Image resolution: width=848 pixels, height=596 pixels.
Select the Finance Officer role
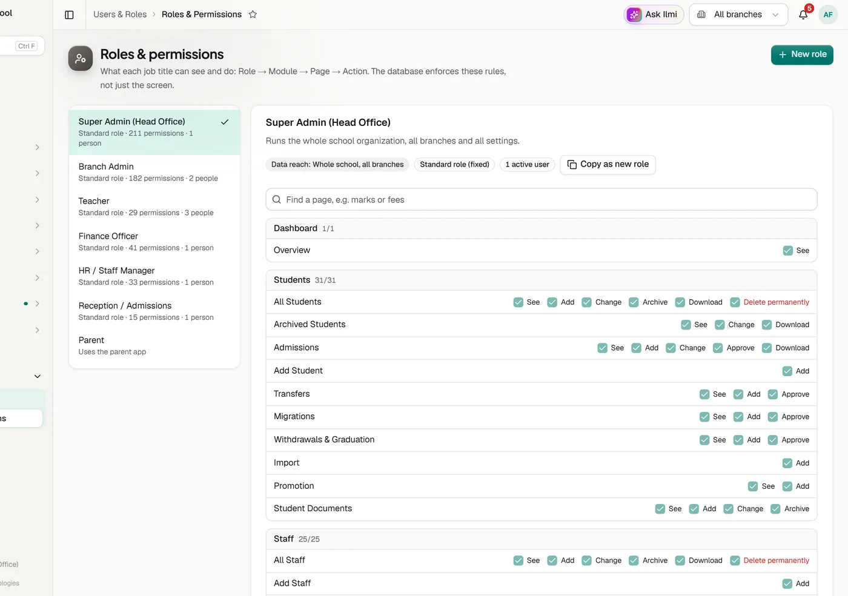coord(154,242)
